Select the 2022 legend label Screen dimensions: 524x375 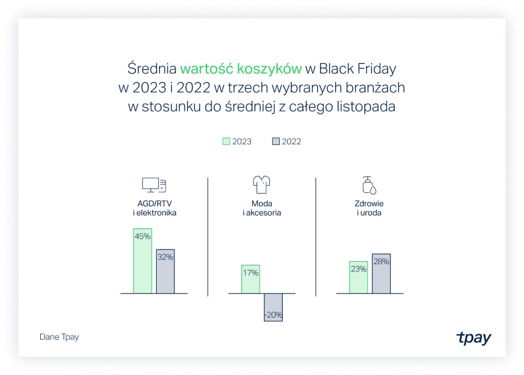point(291,141)
